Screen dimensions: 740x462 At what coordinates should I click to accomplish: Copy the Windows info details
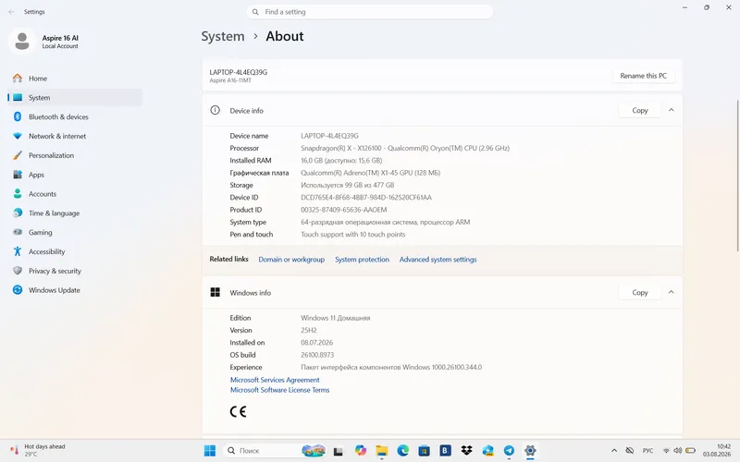(639, 293)
